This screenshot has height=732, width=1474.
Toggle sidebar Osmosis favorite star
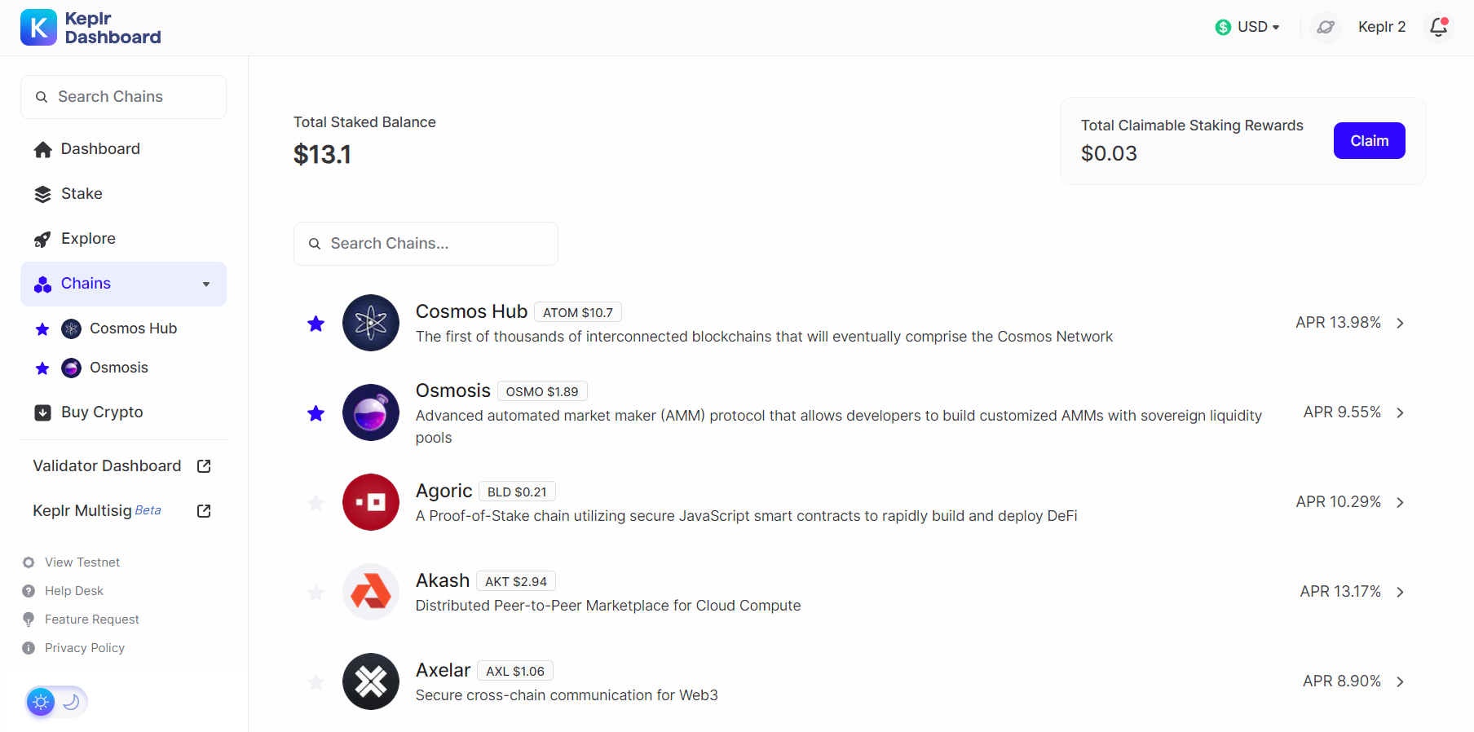tap(42, 368)
